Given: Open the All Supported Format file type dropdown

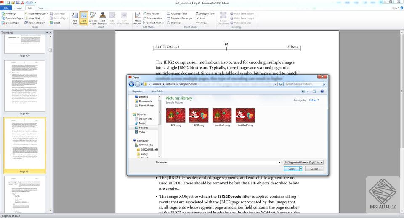Looking at the screenshot, I should pos(303,162).
